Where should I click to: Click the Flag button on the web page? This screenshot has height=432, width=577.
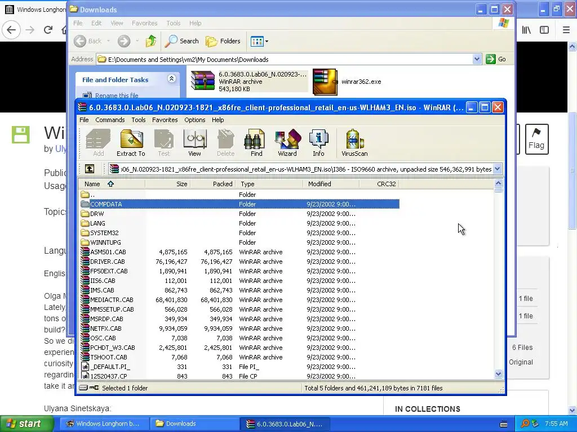[536, 139]
